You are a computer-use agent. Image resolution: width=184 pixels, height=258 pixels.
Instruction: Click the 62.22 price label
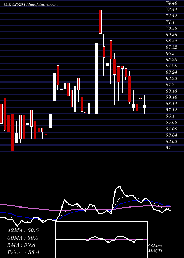[172, 78]
